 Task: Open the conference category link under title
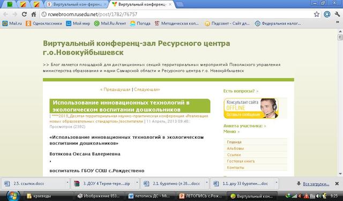pos(129,118)
